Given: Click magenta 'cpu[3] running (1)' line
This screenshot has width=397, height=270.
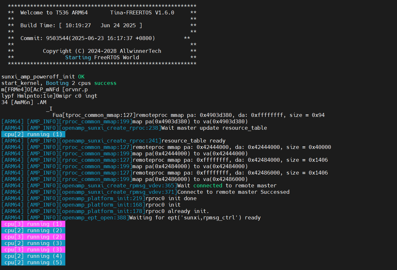Looking at the screenshot, I should pyautogui.click(x=33, y=224).
